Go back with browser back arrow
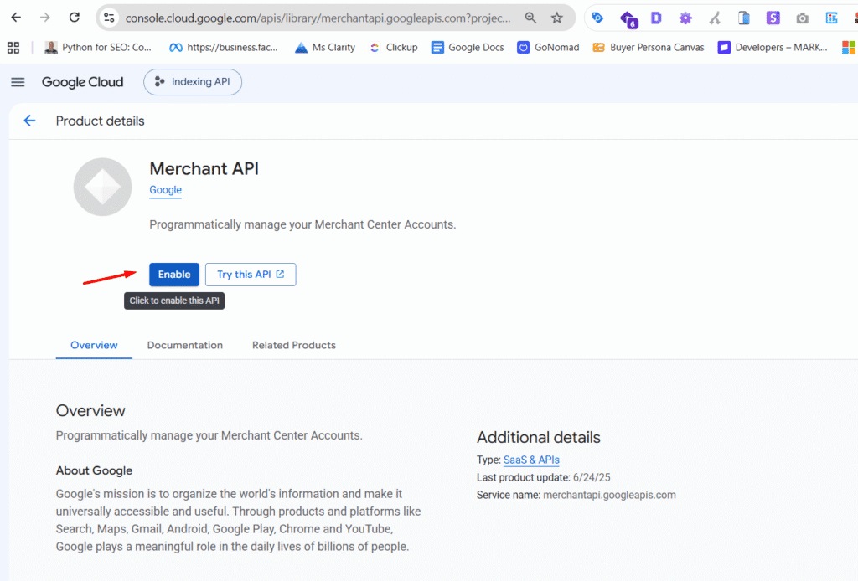Viewport: 858px width, 581px height. coord(16,18)
